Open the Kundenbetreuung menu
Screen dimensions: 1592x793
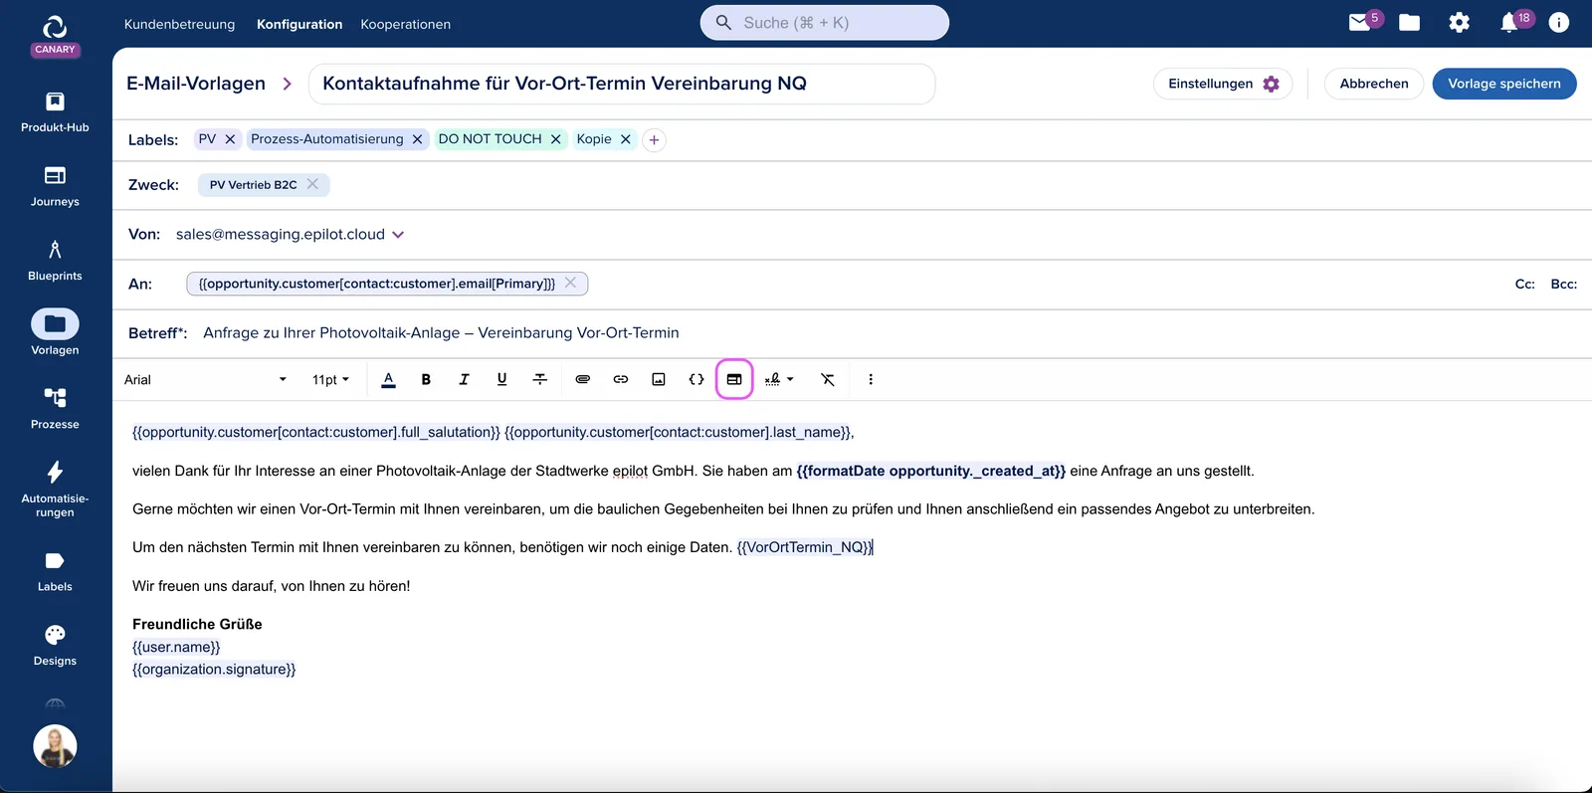(180, 24)
